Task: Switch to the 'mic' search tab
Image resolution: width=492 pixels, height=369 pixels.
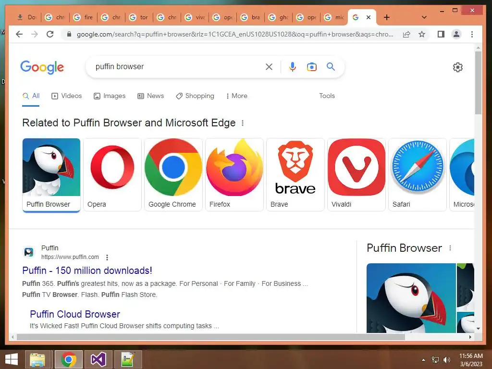Action: tap(334, 17)
